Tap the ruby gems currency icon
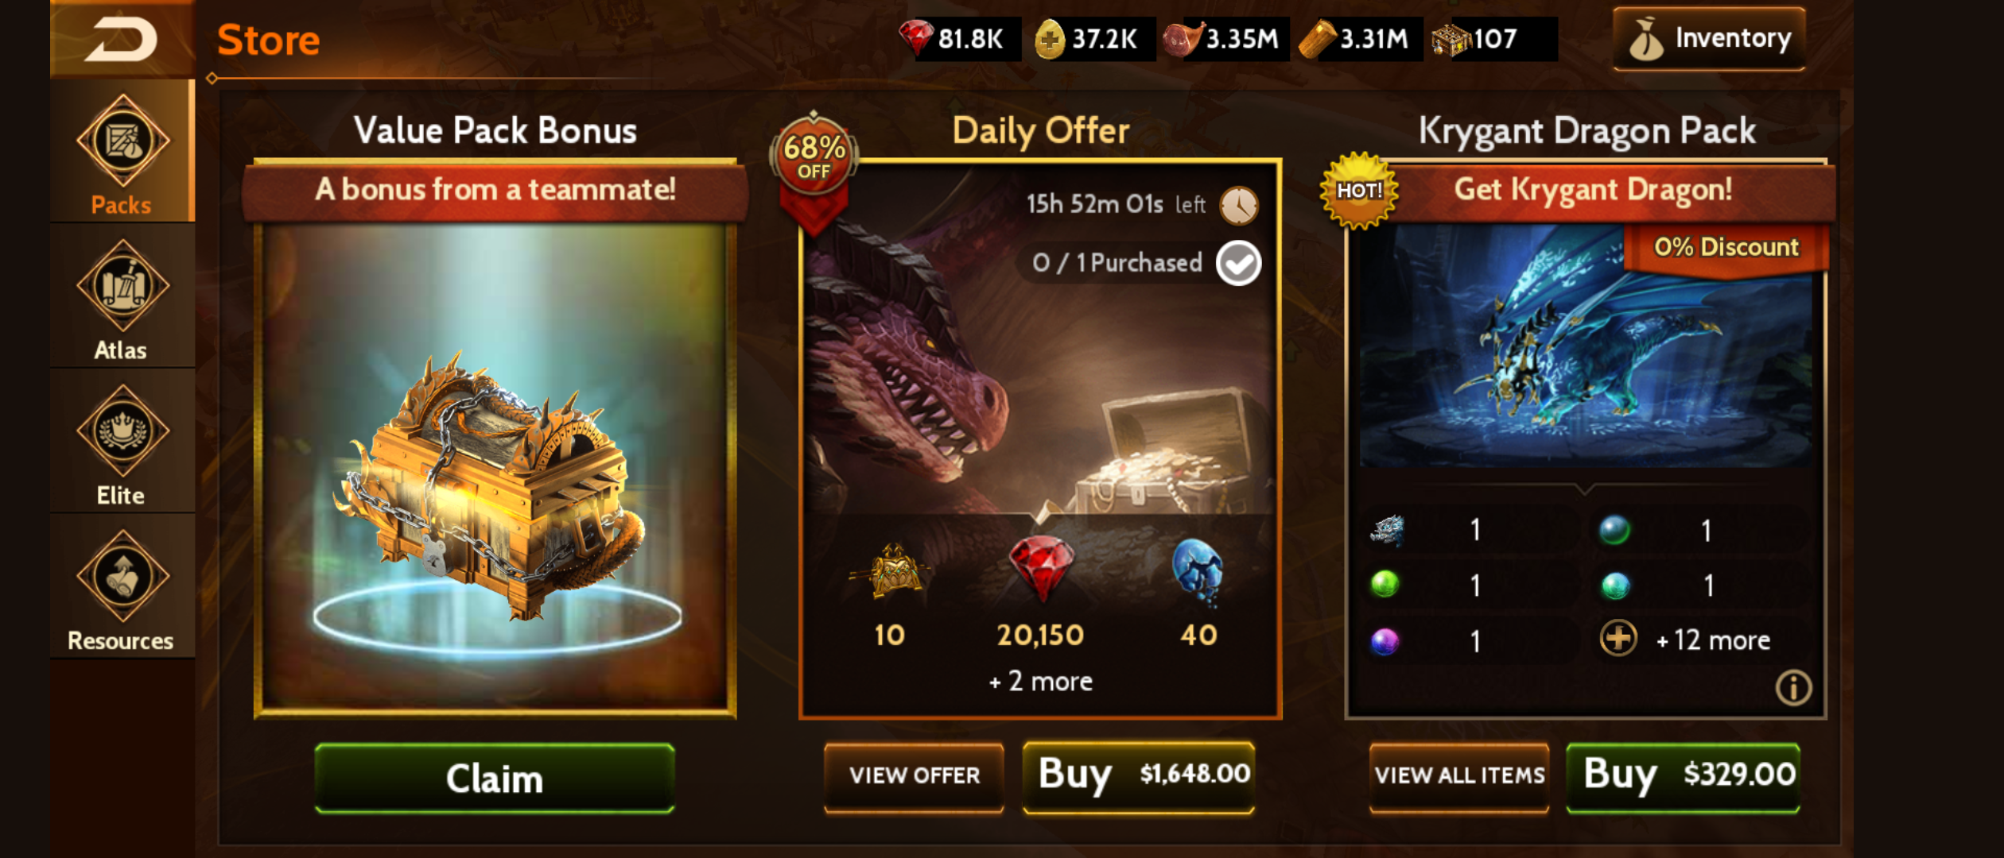 (915, 38)
